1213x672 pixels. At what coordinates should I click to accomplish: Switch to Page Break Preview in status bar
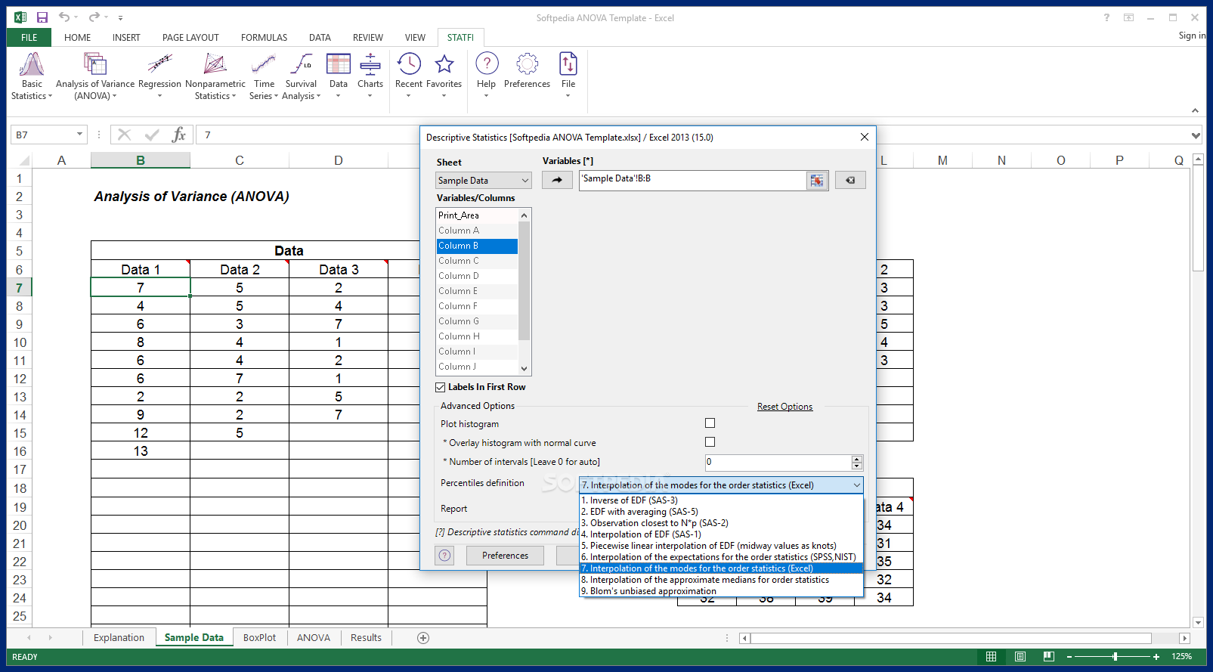(1049, 656)
